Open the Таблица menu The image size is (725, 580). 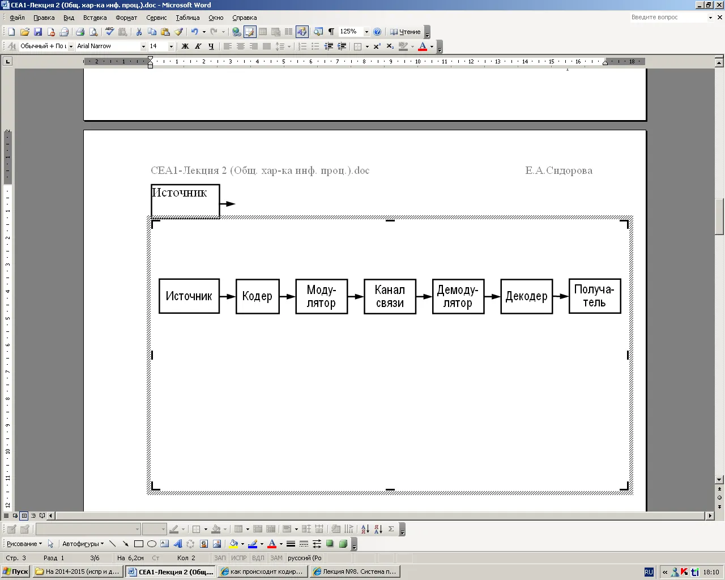click(x=187, y=18)
